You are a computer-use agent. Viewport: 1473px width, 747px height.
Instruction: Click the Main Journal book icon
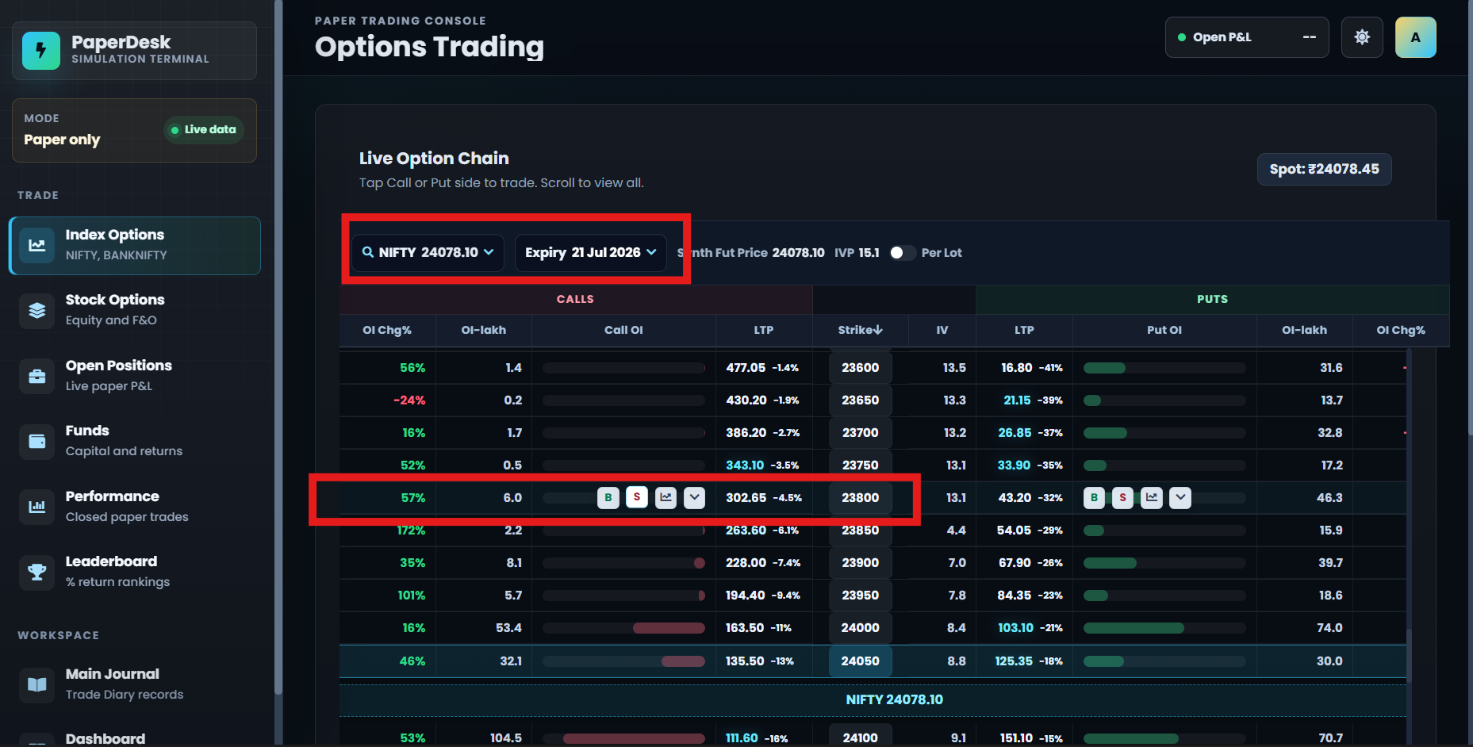pyautogui.click(x=37, y=684)
